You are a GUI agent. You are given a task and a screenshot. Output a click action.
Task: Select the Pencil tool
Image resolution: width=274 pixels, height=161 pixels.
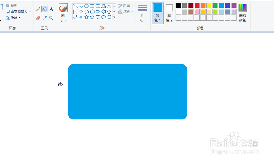pyautogui.click(x=38, y=9)
